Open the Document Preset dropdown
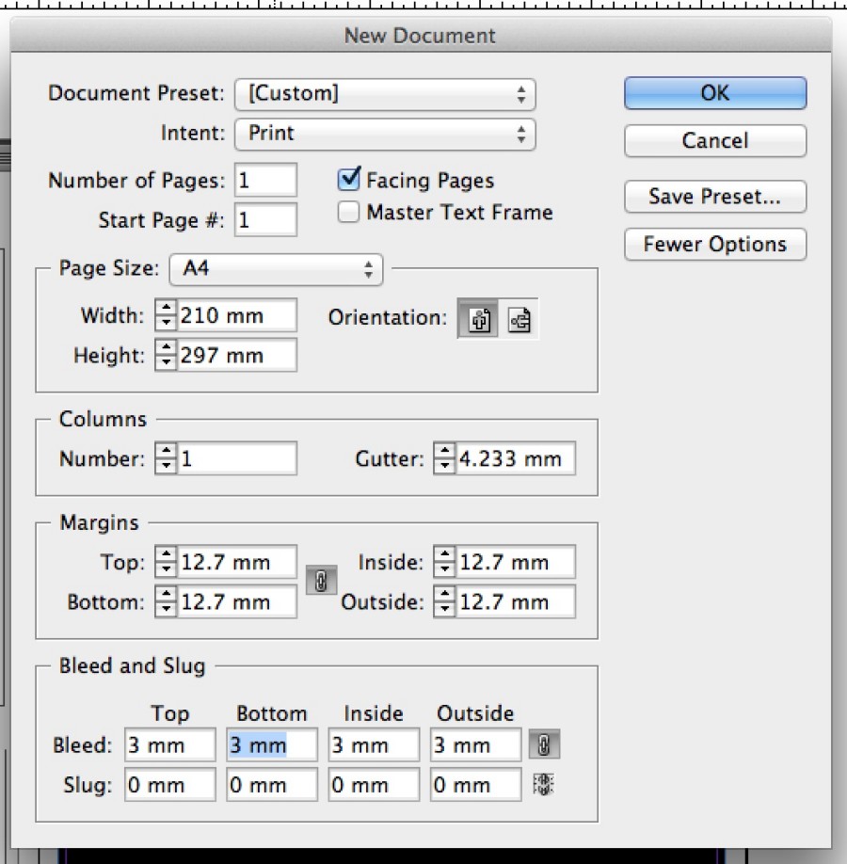This screenshot has width=847, height=864. (384, 93)
